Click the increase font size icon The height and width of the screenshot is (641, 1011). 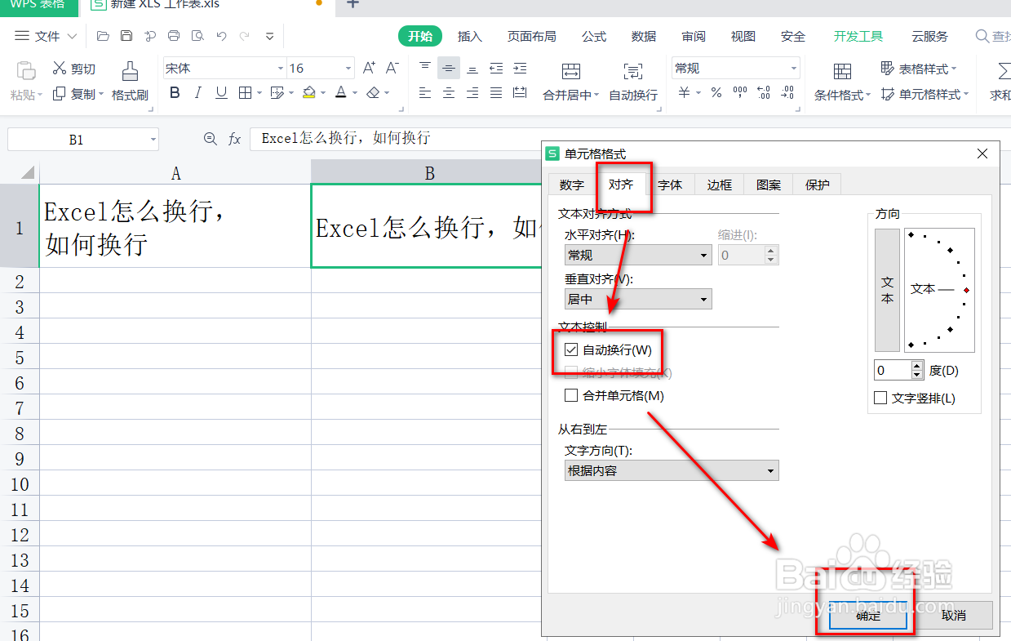tap(369, 68)
